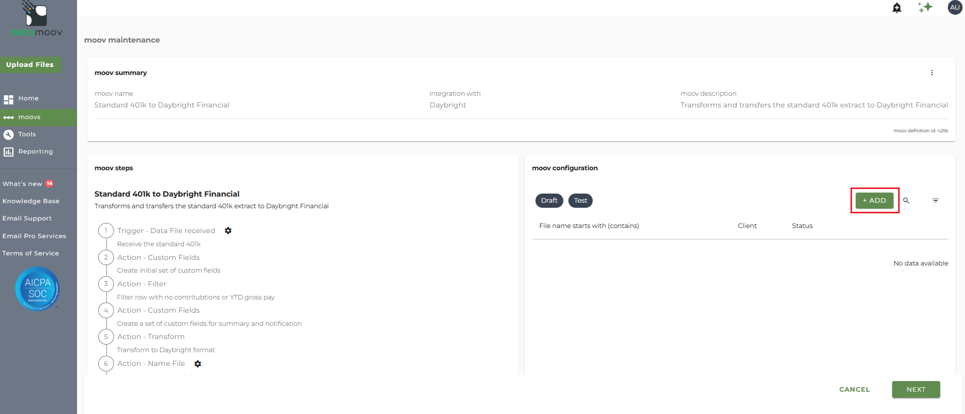Click the moov description value text

814,105
